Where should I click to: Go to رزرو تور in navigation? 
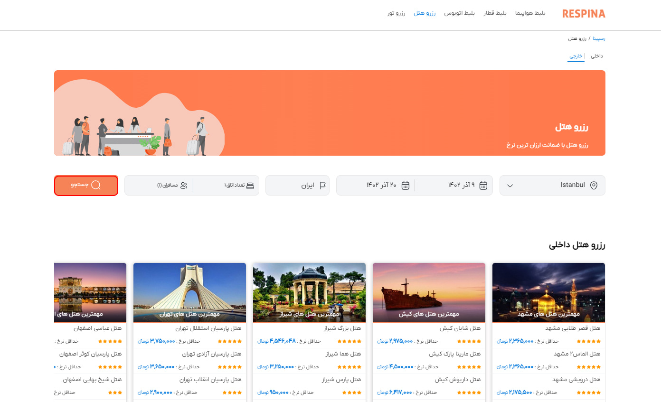pyautogui.click(x=396, y=13)
